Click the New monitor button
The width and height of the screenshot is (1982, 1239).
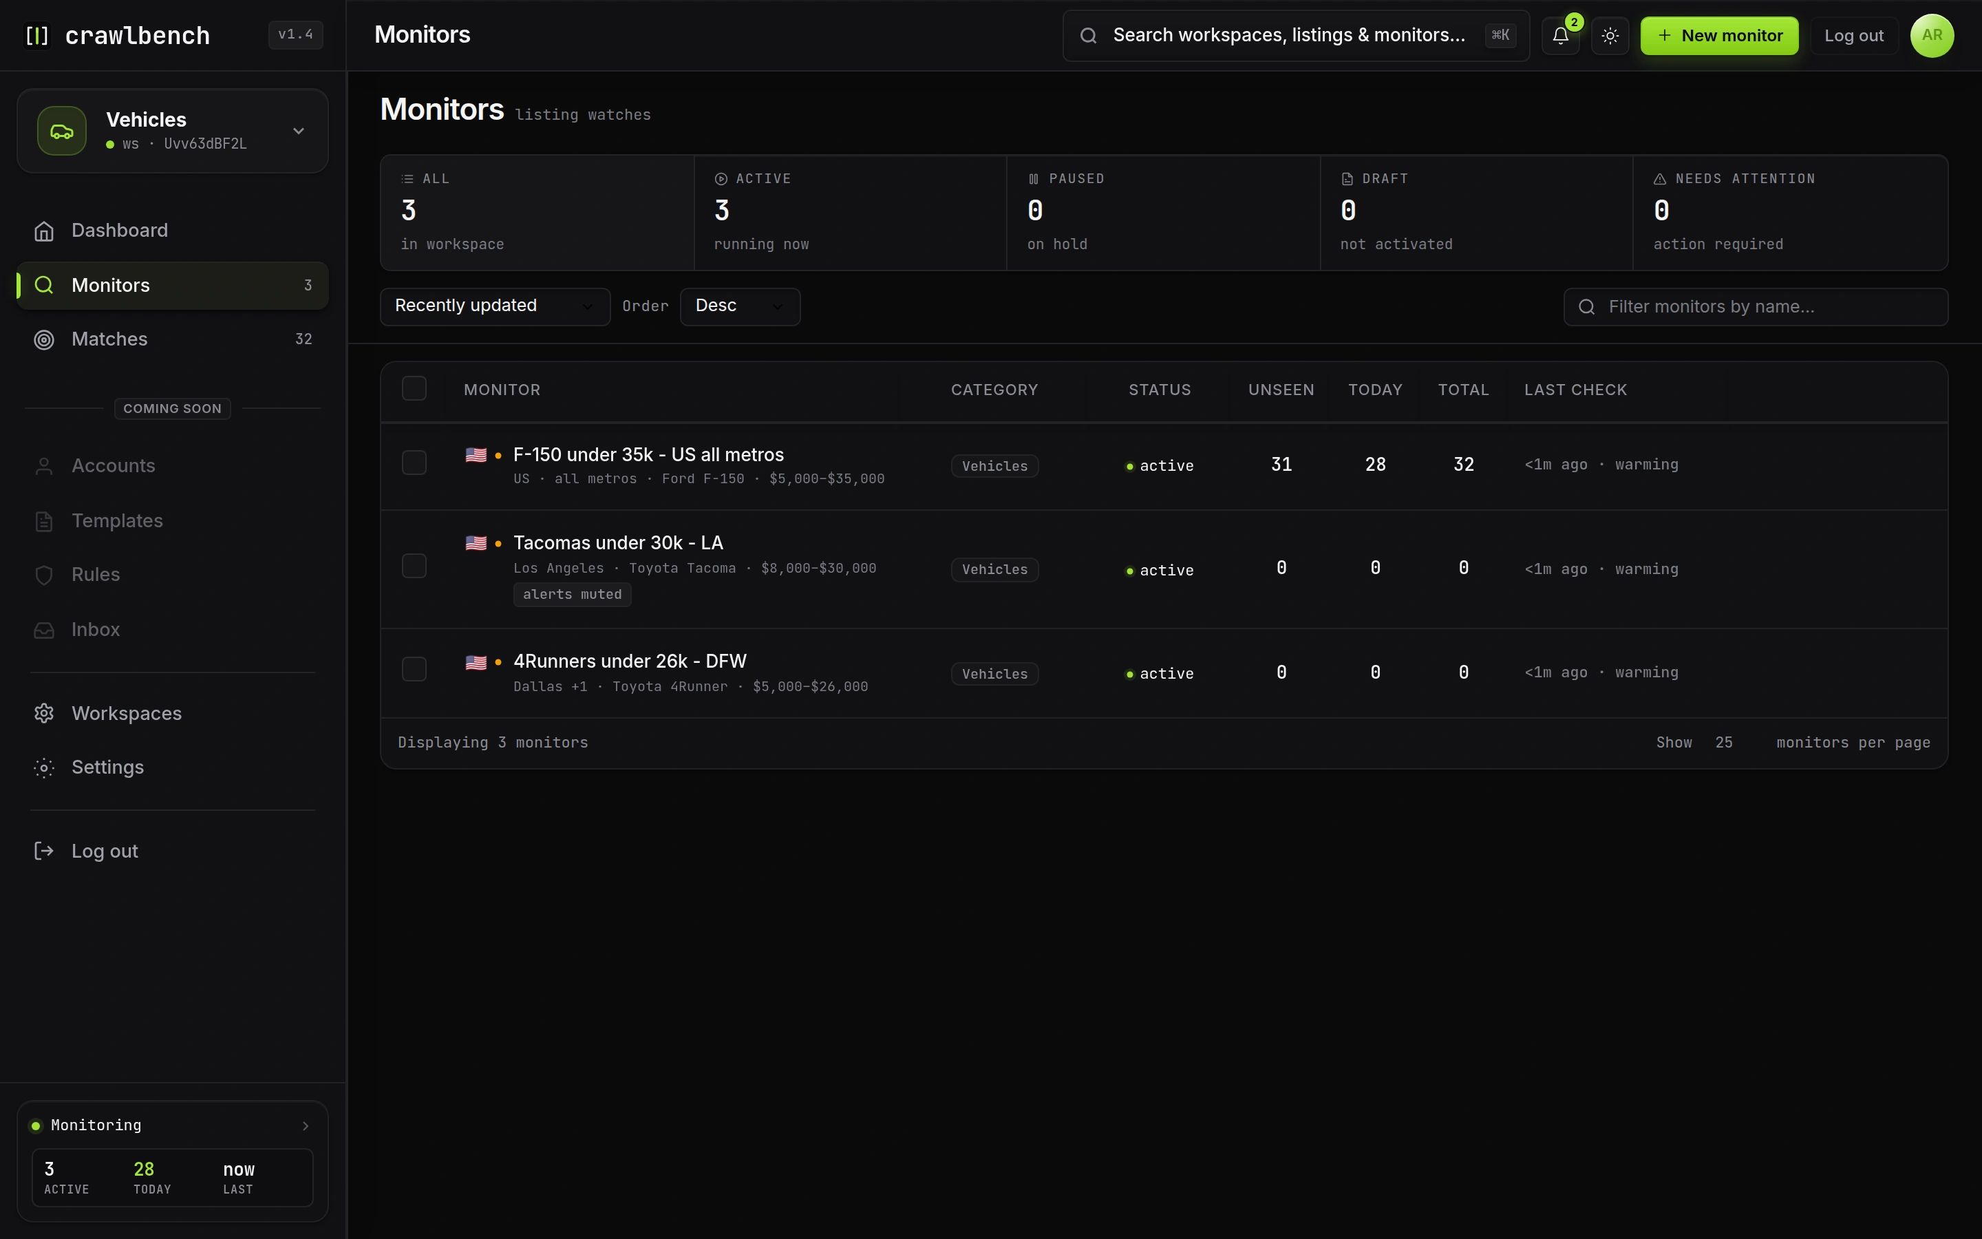tap(1719, 35)
